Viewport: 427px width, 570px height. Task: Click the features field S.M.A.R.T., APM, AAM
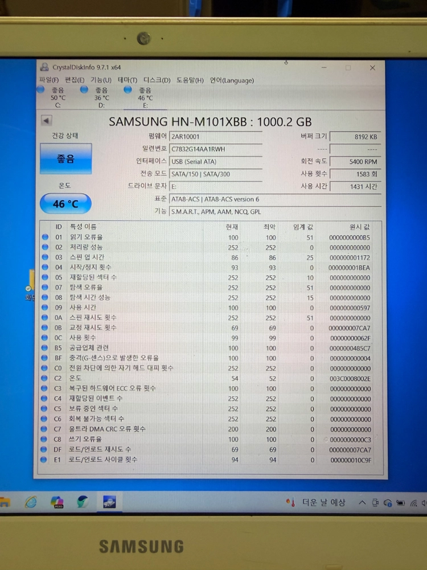point(275,212)
